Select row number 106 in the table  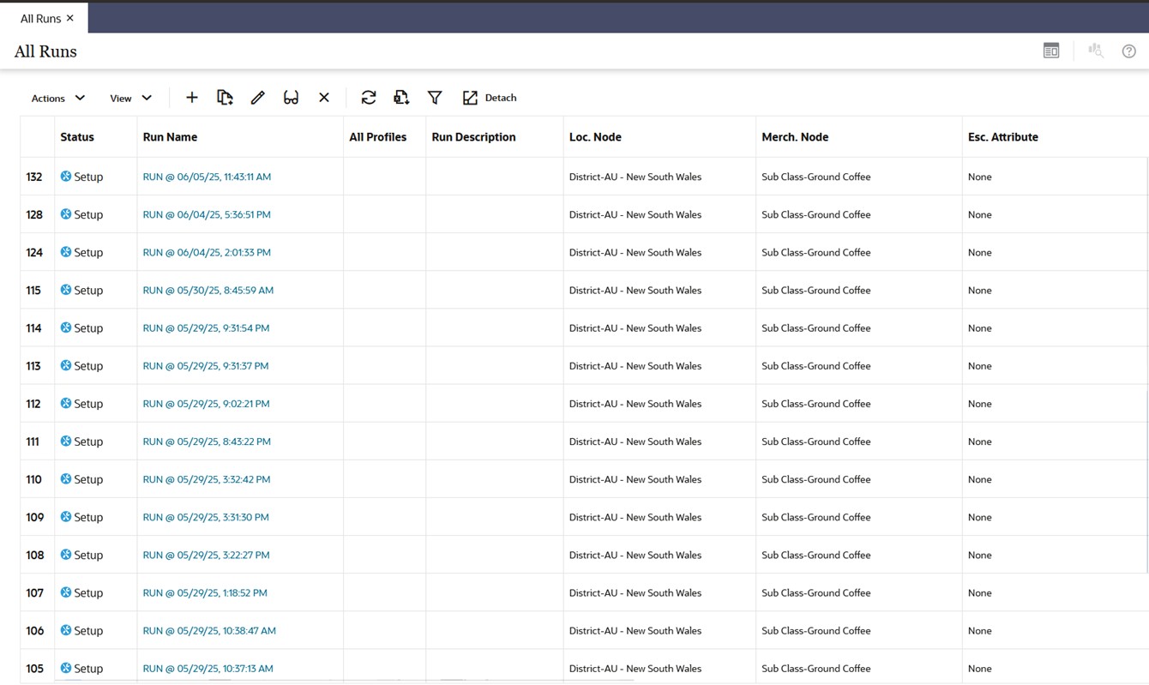[x=34, y=629]
